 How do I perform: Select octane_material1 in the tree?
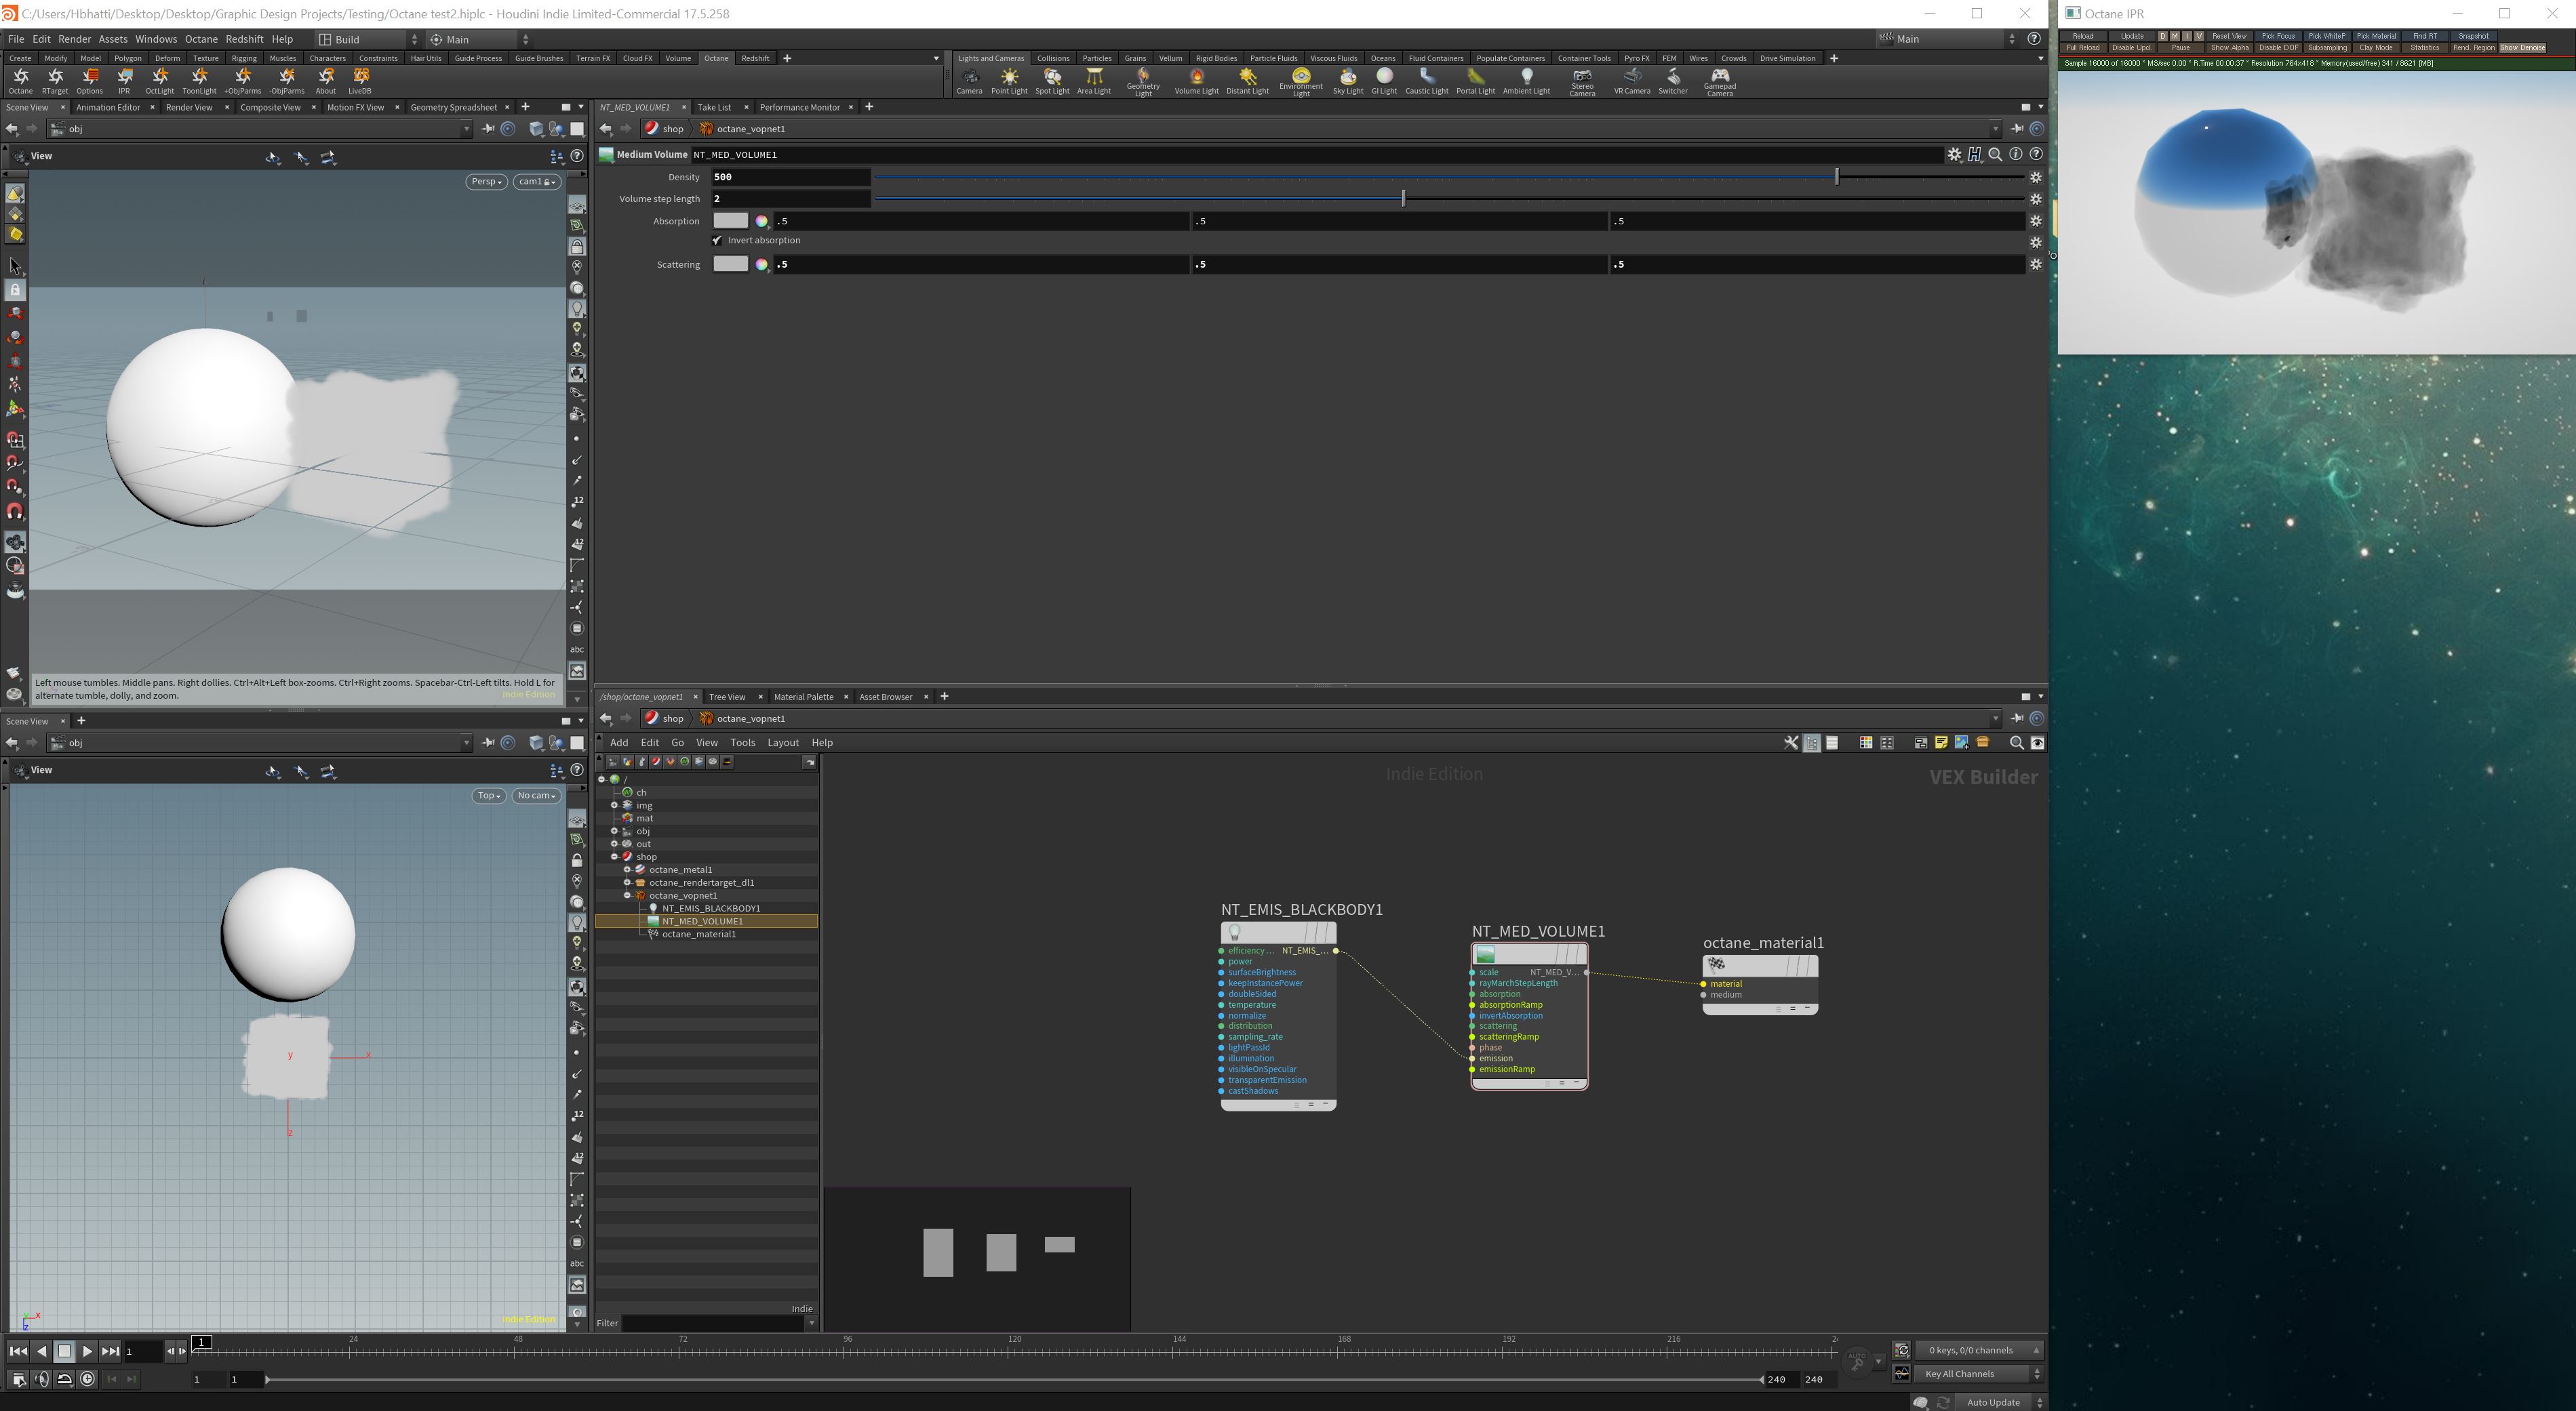click(x=698, y=935)
